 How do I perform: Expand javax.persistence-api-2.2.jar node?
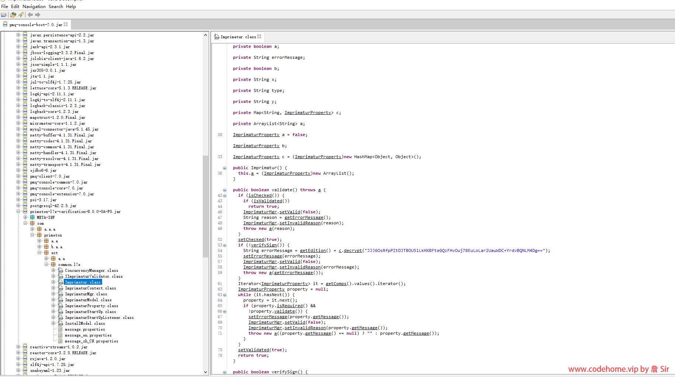(18, 35)
